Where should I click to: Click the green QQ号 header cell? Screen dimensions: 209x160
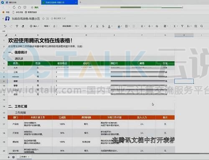(x=86, y=63)
